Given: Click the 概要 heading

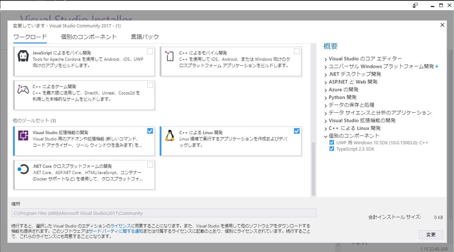Looking at the screenshot, I should tap(330, 46).
